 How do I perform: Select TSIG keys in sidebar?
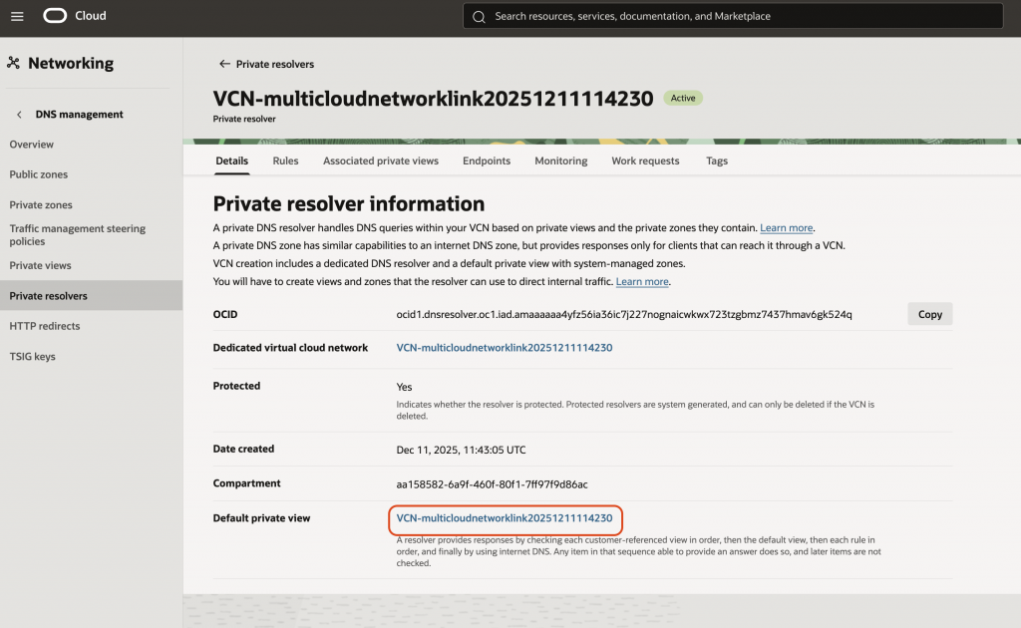32,356
